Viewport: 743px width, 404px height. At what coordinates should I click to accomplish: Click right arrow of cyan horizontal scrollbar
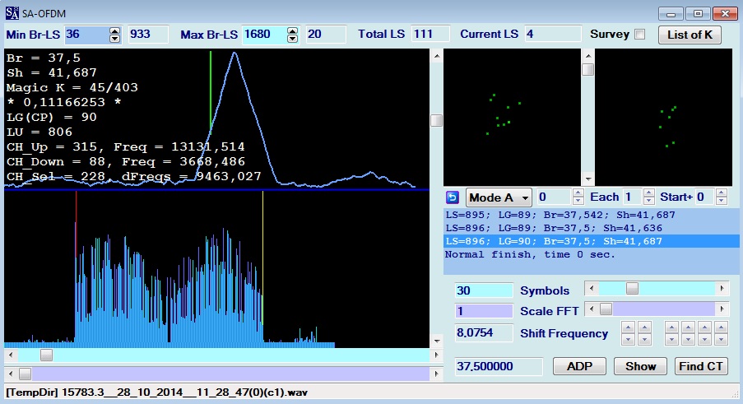(x=436, y=355)
